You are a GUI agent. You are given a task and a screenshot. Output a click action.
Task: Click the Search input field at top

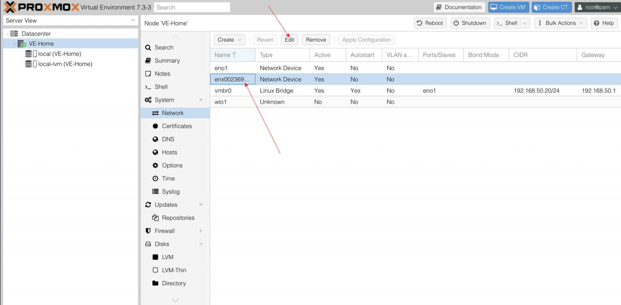tap(192, 7)
